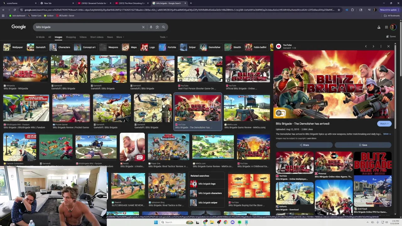Open the preview panel three-dot menu
The height and width of the screenshot is (226, 402).
(x=381, y=46)
